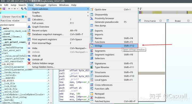Open the Help menu
Screen dimensions: 192x104
point(74,5)
